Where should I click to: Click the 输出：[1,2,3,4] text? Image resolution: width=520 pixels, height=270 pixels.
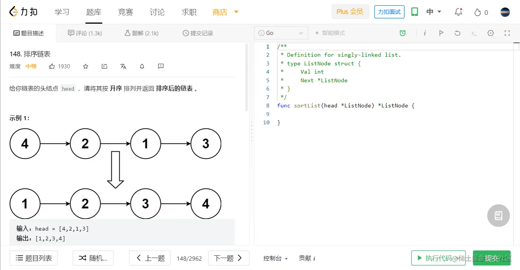tap(41, 238)
